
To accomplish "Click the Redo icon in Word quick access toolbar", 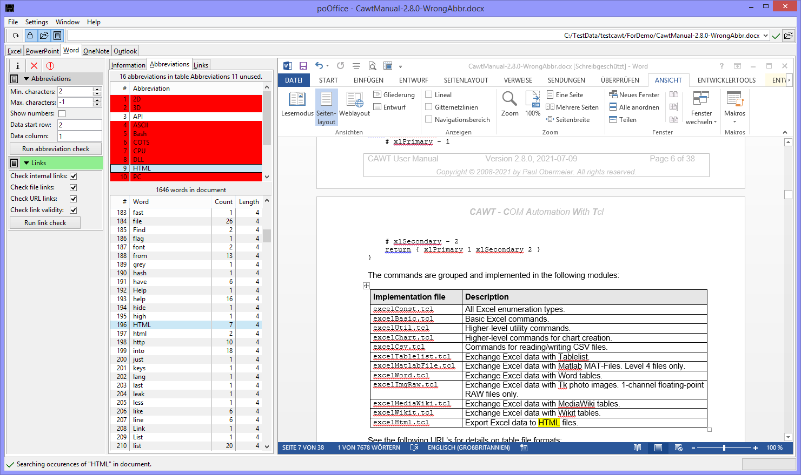I will tap(340, 66).
